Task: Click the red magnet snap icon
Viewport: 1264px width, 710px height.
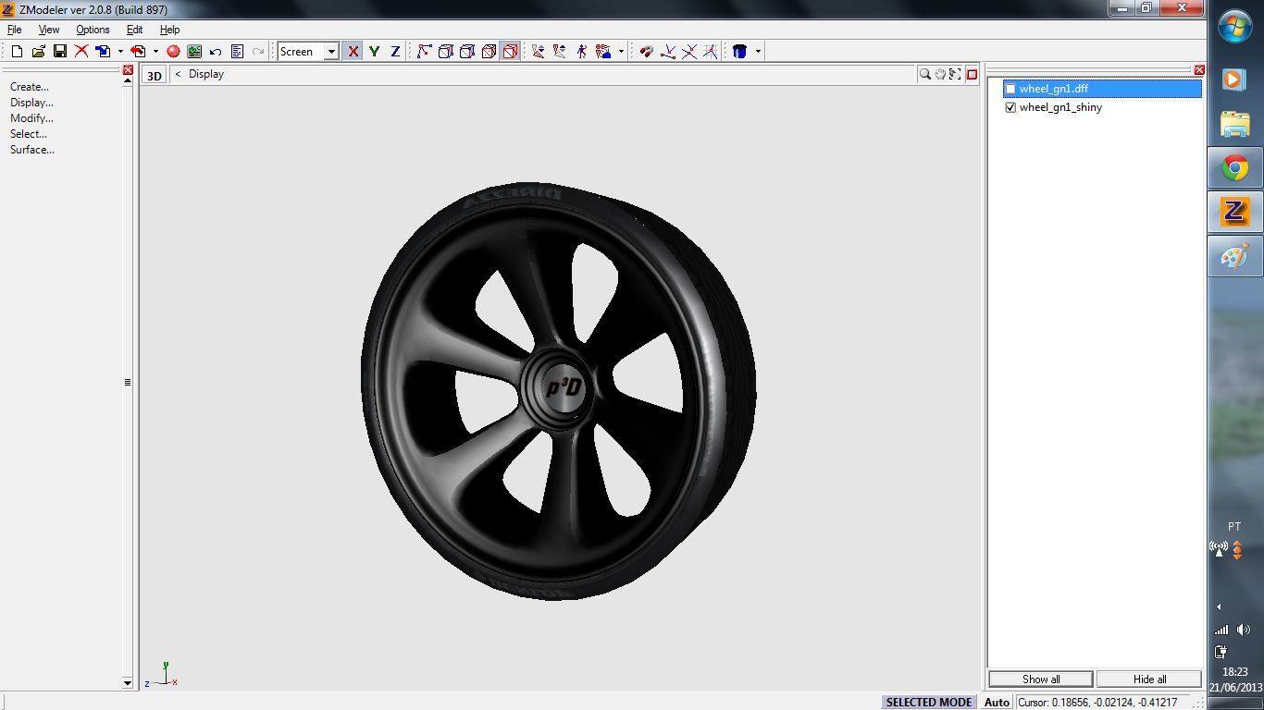Action: [x=647, y=52]
